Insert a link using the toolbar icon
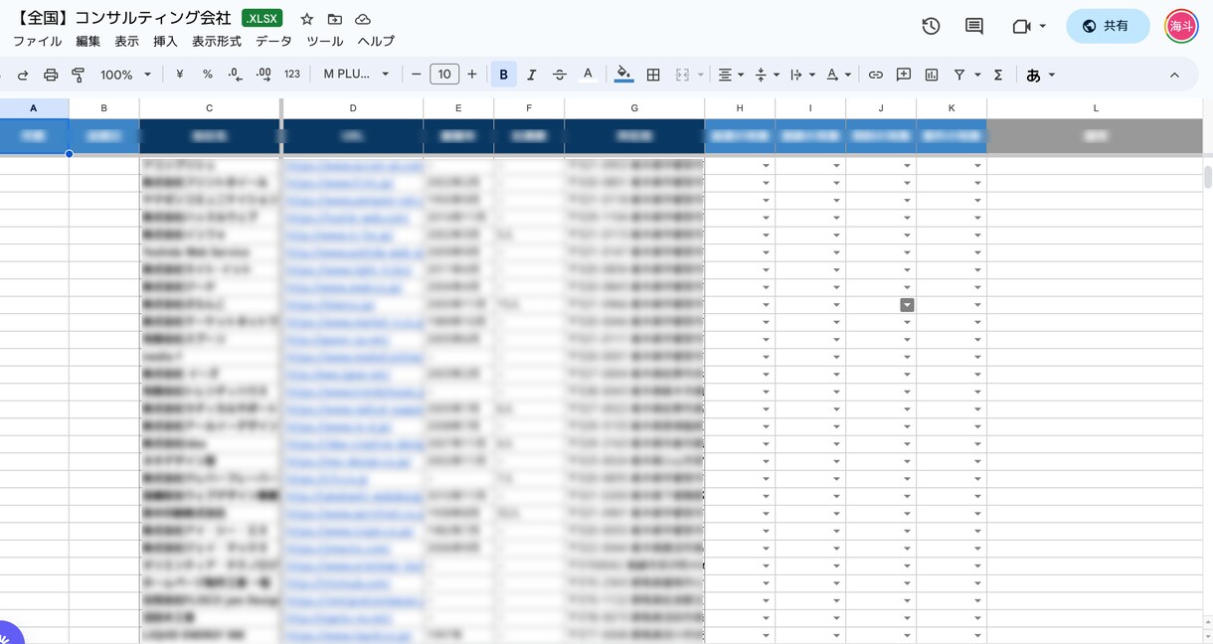Screen dimensions: 1213x644 point(876,75)
